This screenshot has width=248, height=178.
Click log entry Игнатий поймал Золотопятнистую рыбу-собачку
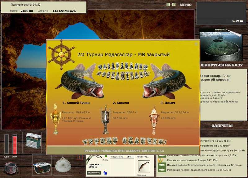coord(204,165)
